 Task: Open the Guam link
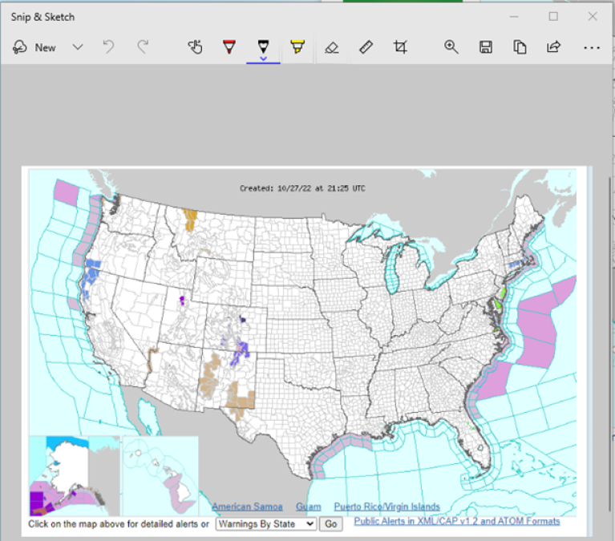308,507
